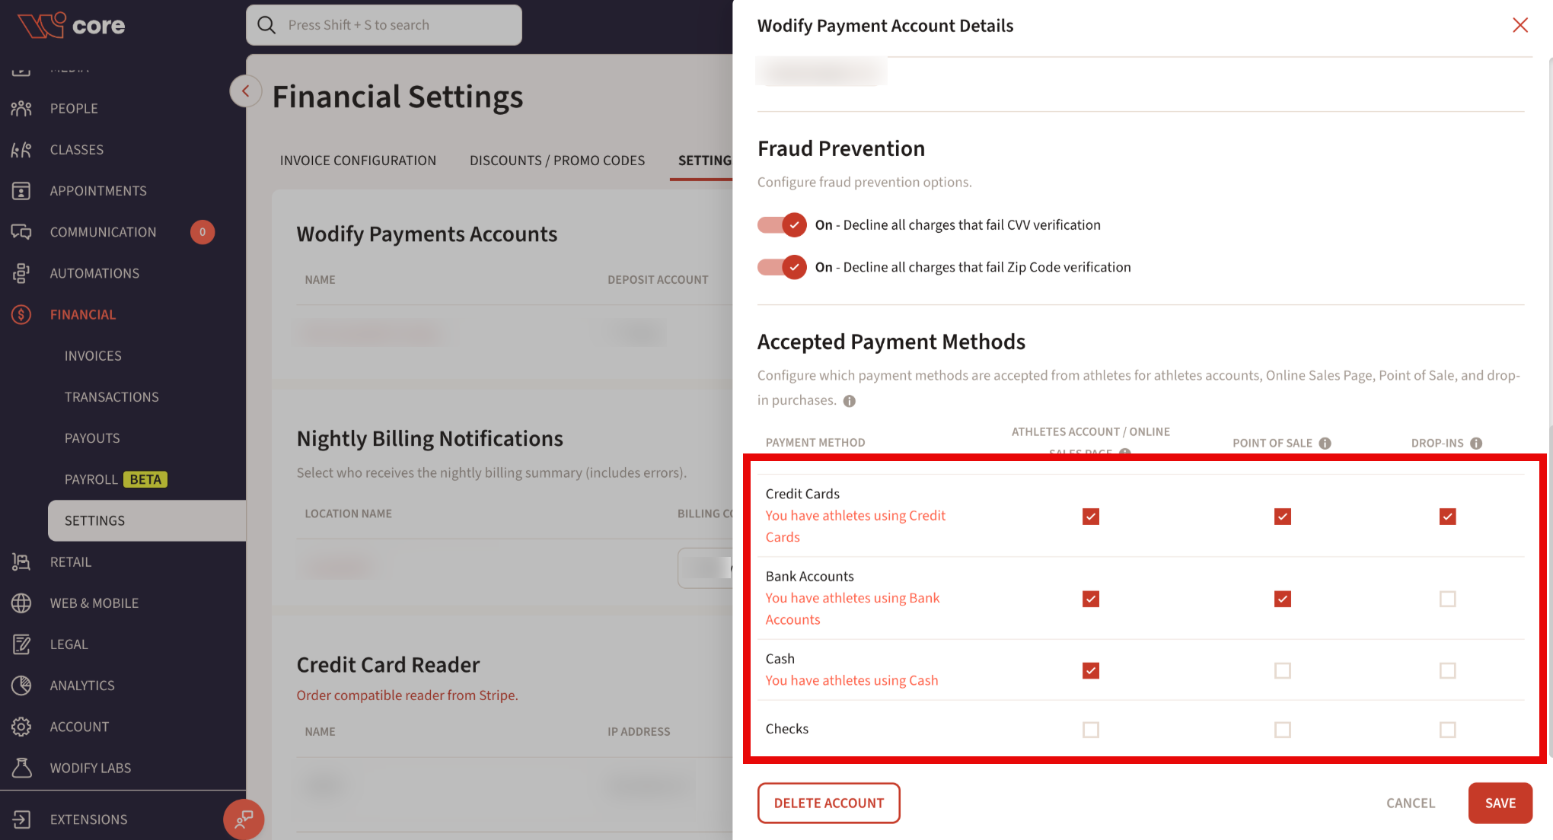This screenshot has height=840, width=1553.
Task: Click the Point of Sale info icon
Action: [1325, 443]
